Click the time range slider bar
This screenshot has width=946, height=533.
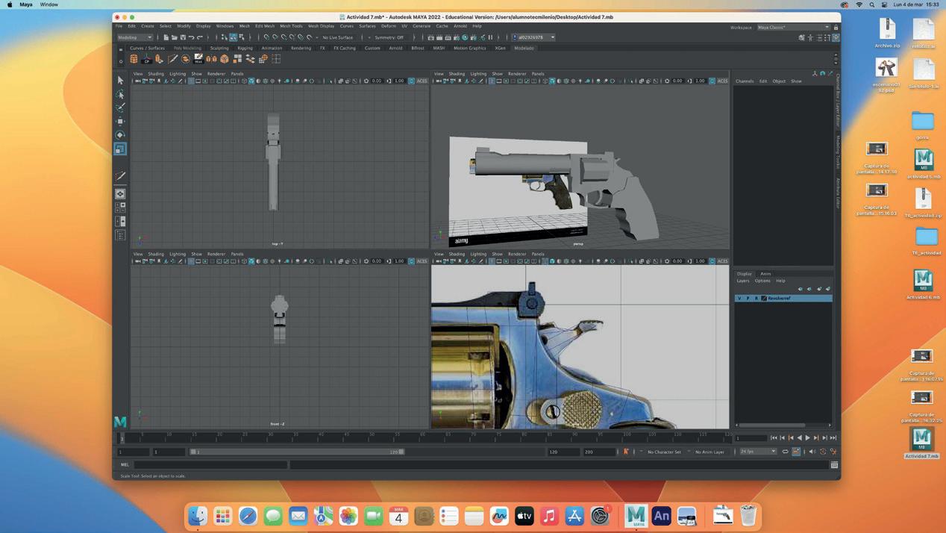[x=297, y=452]
